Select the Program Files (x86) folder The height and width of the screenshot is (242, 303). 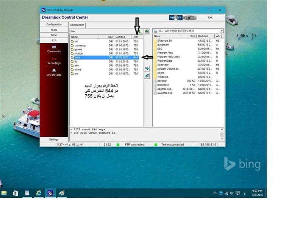[168, 57]
